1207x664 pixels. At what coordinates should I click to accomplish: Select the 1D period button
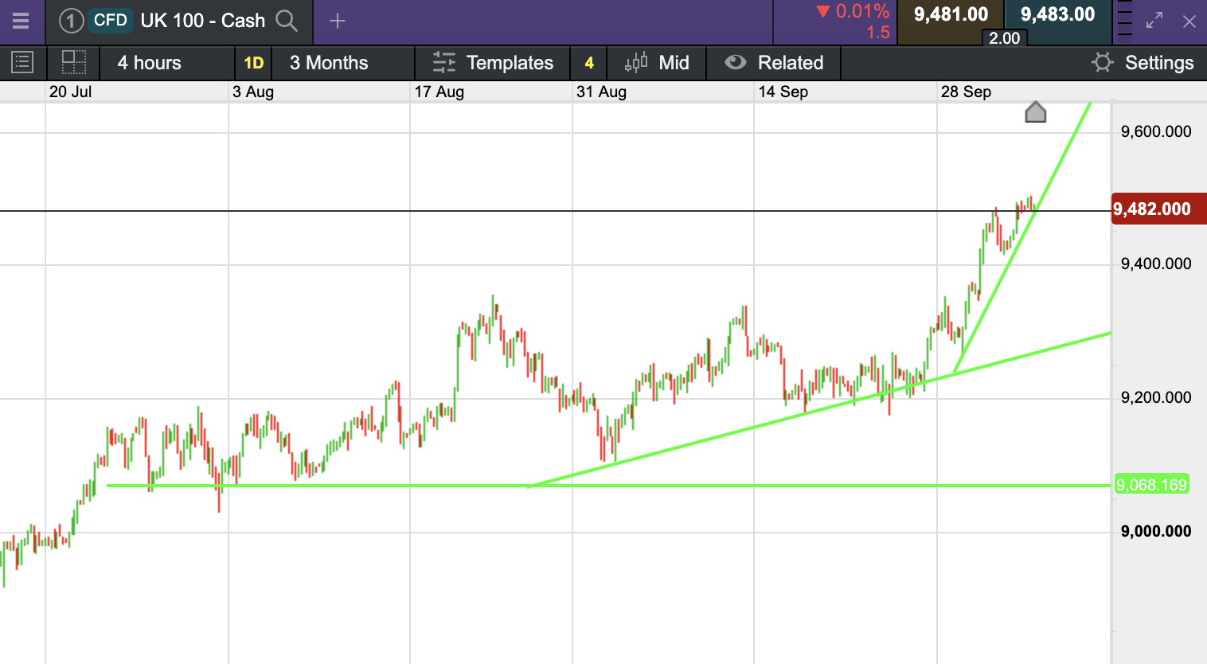pyautogui.click(x=254, y=63)
